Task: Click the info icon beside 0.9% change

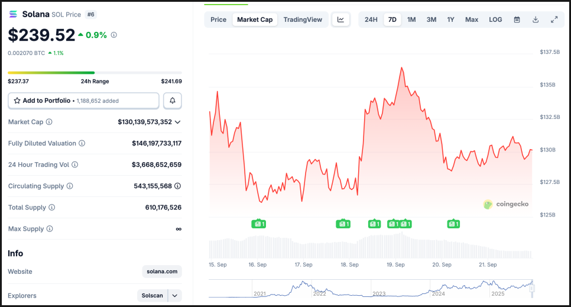Action: (x=114, y=35)
